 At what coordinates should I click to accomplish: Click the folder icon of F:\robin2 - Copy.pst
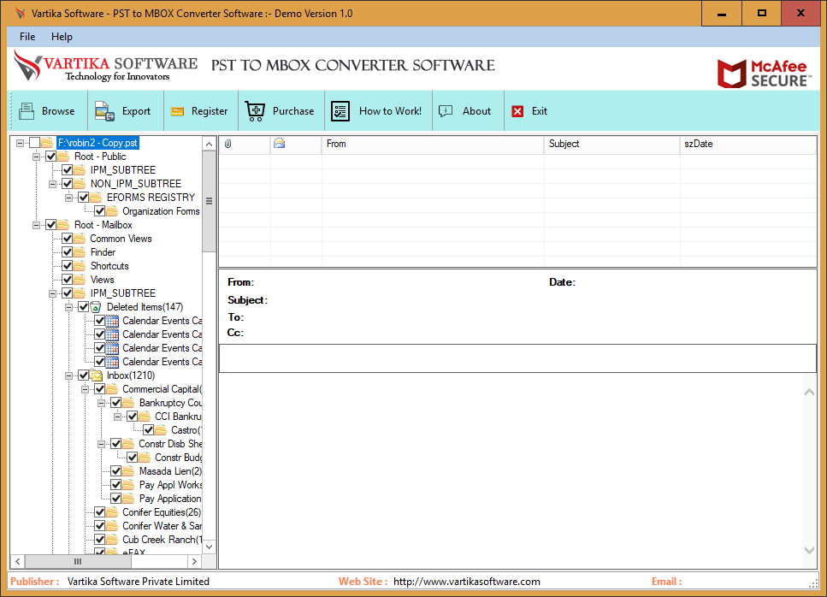[47, 143]
